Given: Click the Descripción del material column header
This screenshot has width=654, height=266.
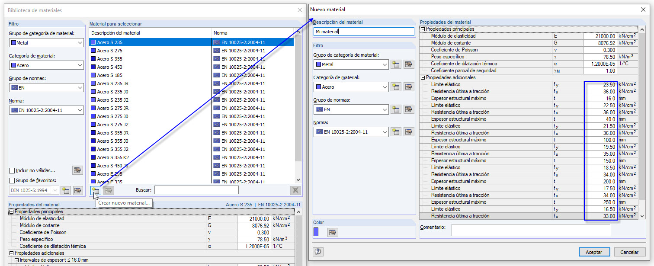Looking at the screenshot, I should (150, 33).
